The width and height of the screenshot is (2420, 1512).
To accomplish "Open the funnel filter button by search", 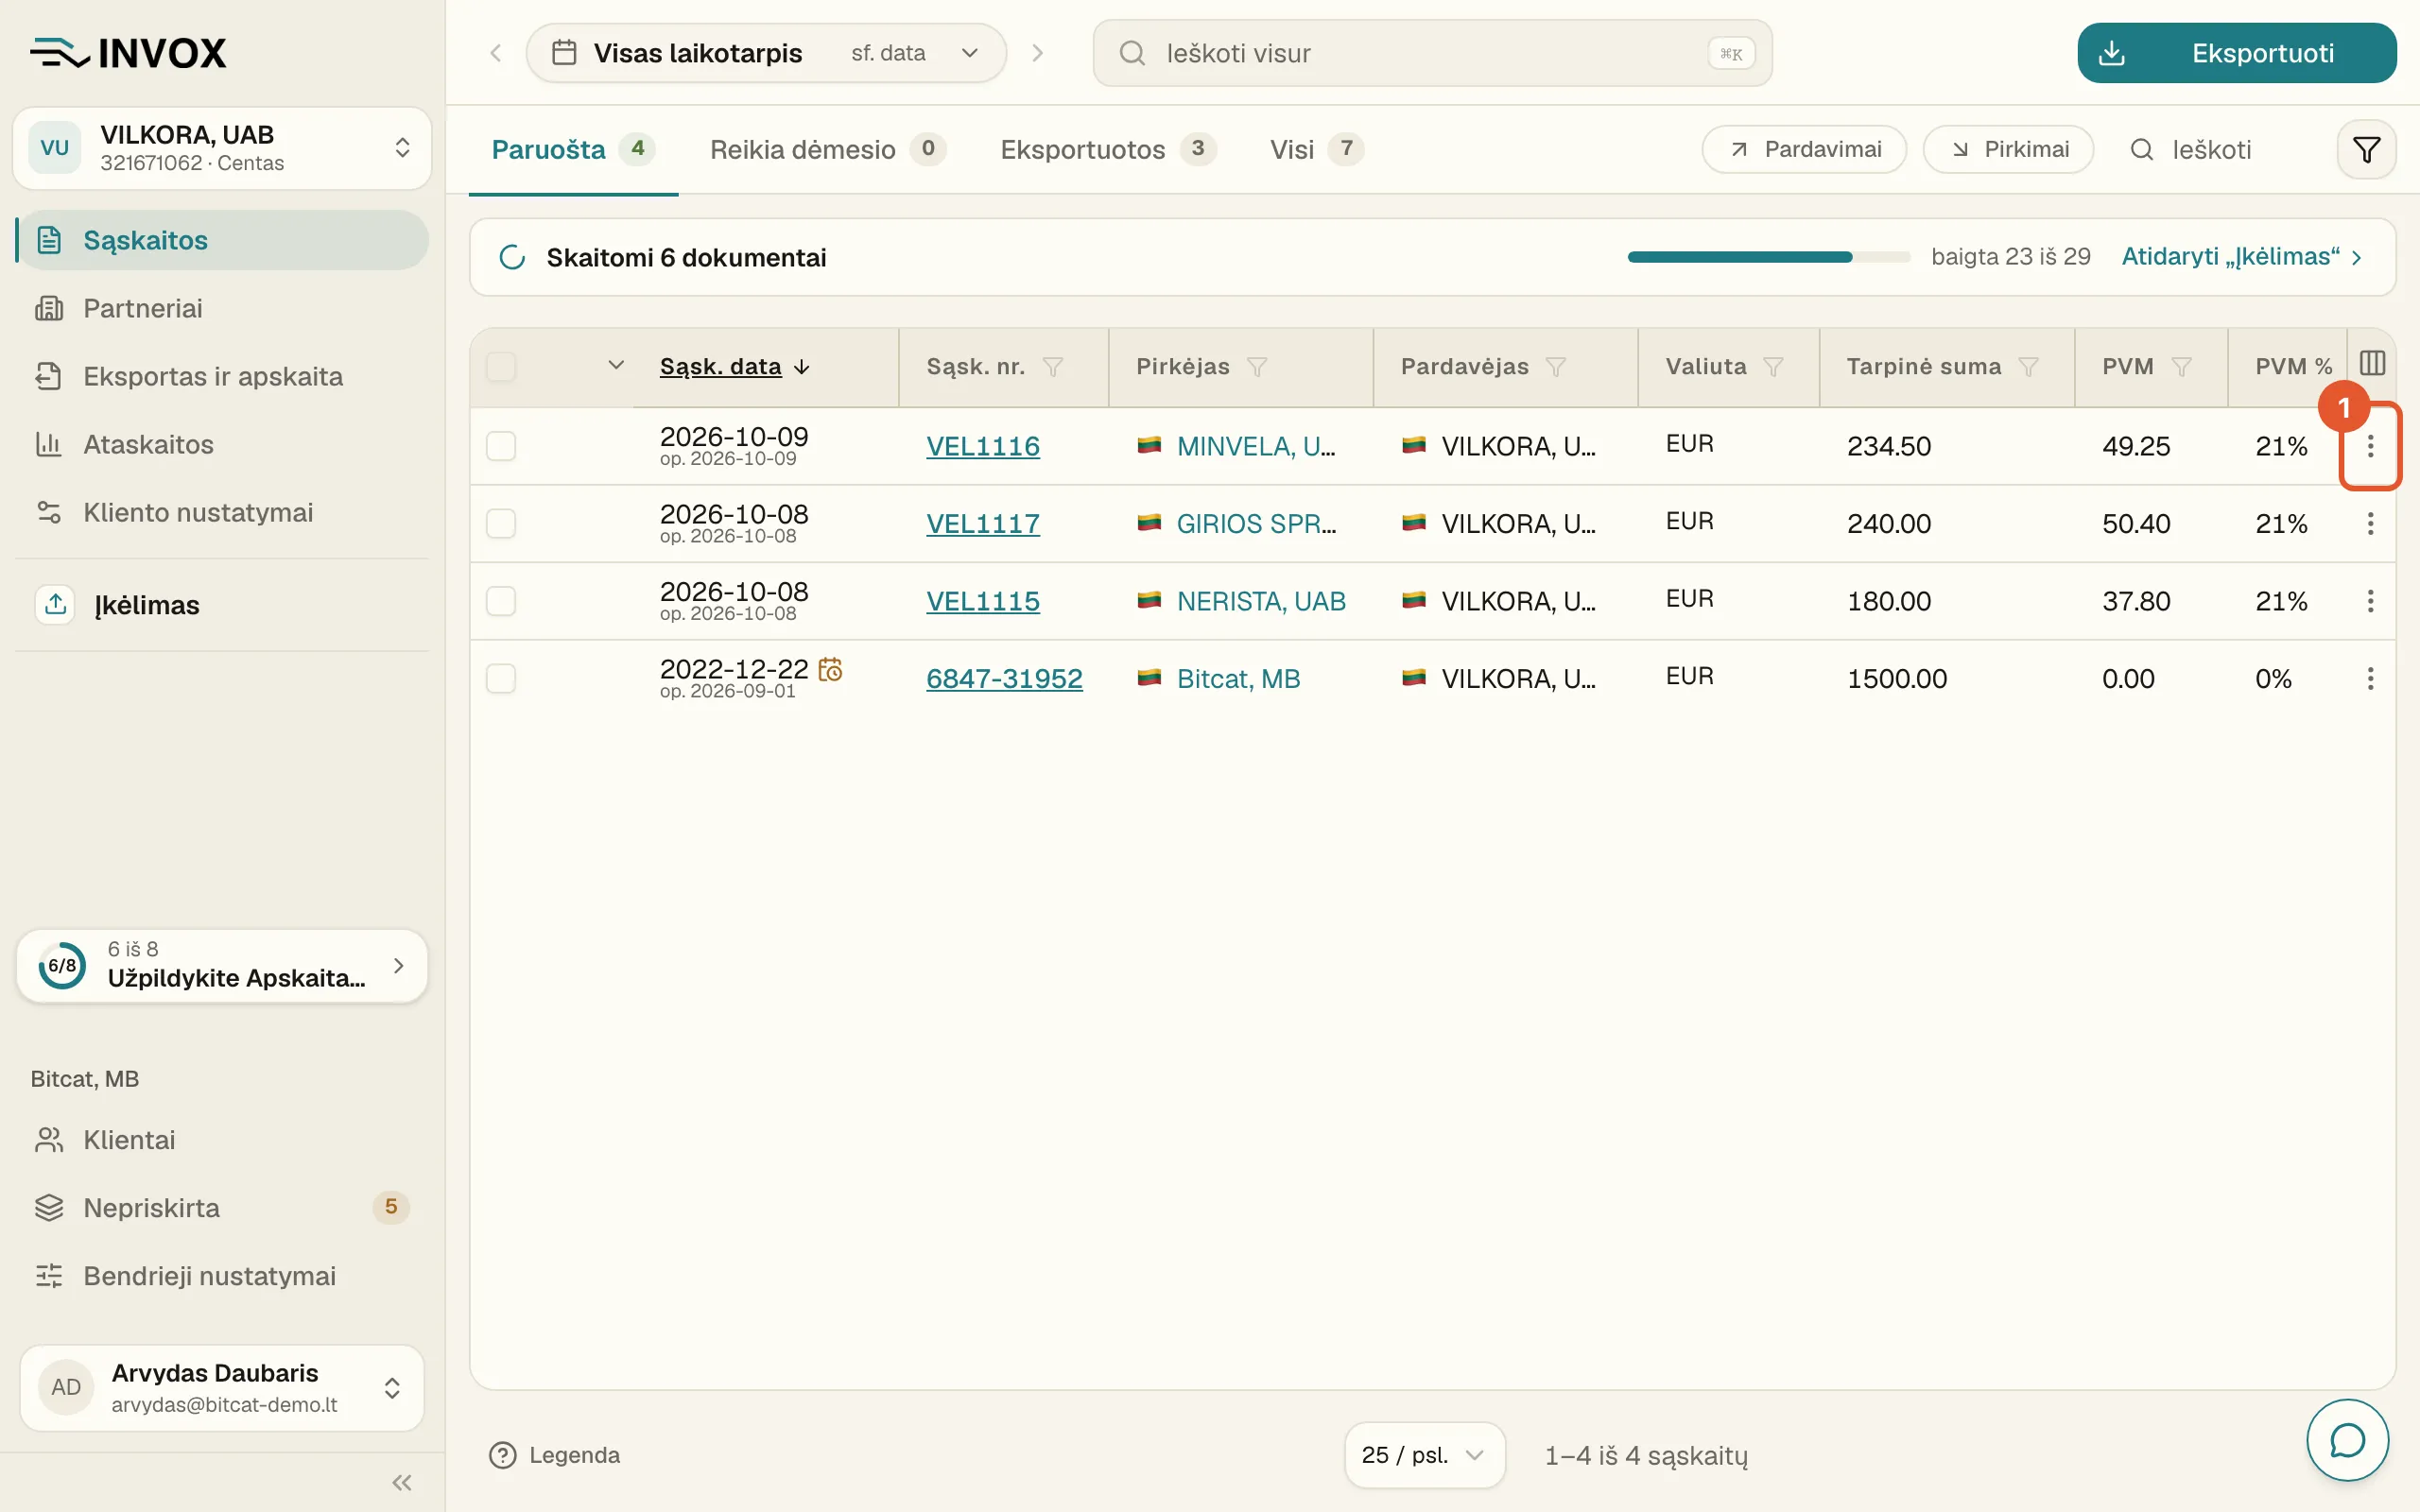I will [2366, 150].
